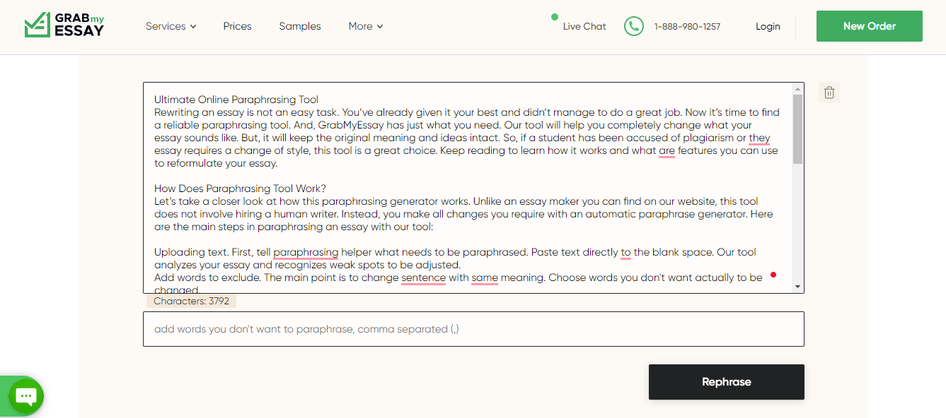Click the textarea scroll up arrow
This screenshot has height=418, width=946.
798,89
